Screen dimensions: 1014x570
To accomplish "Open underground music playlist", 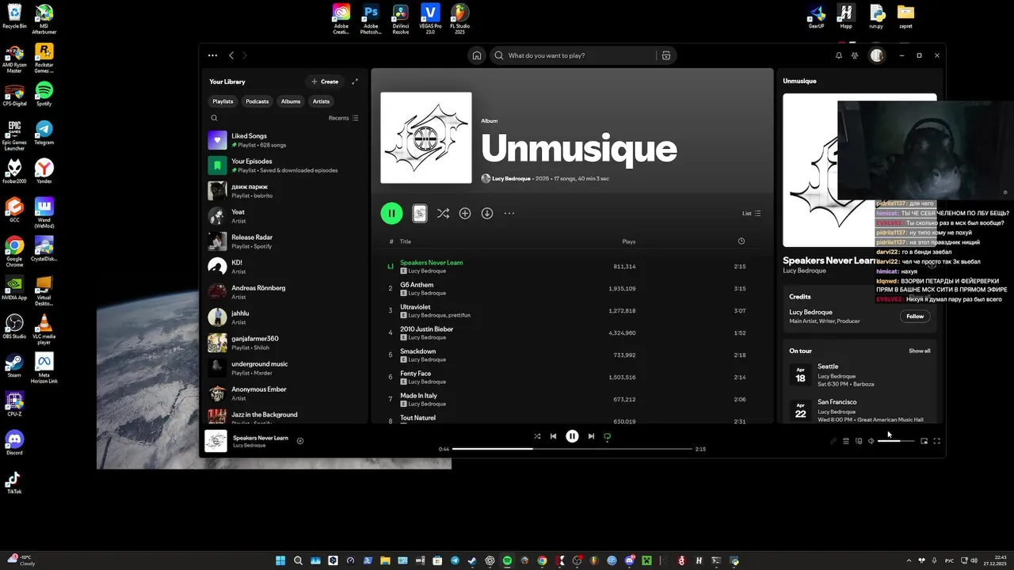I will 285,368.
